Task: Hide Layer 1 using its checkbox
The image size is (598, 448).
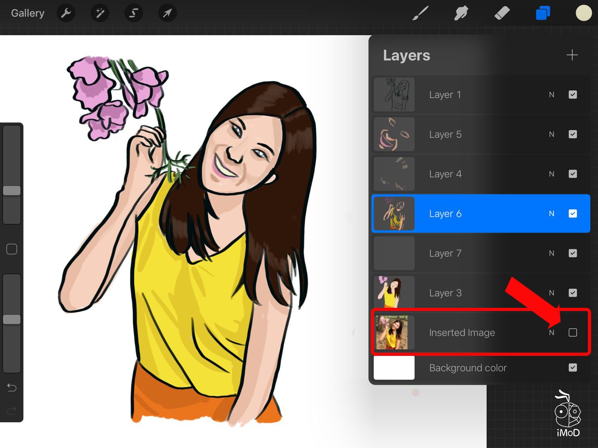Action: [x=573, y=95]
